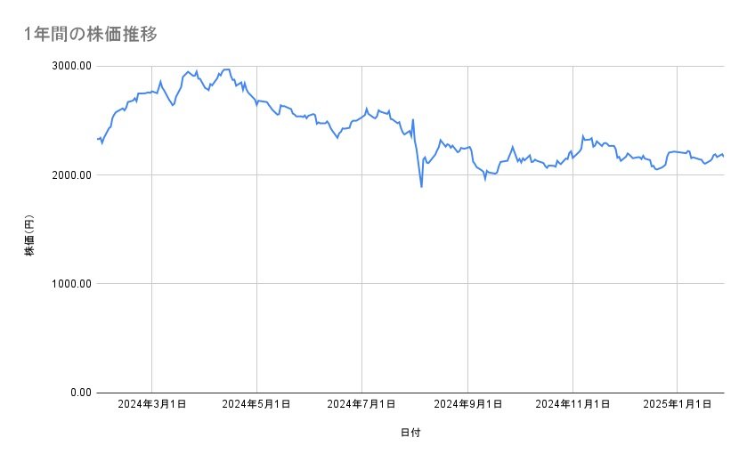This screenshot has width=747, height=462.
Task: Select the 2025年1月1日 date label
Action: 678,404
